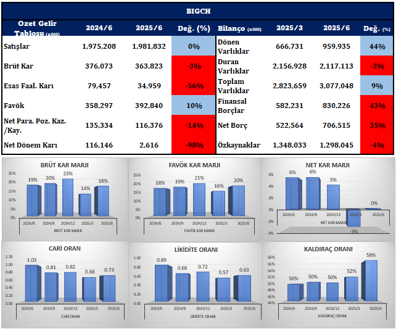Click Satışlar 2025/6 value 1,981,832

click(149, 46)
